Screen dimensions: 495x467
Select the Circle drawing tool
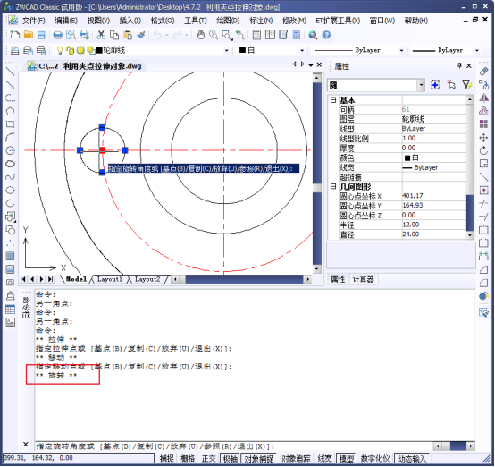11,150
